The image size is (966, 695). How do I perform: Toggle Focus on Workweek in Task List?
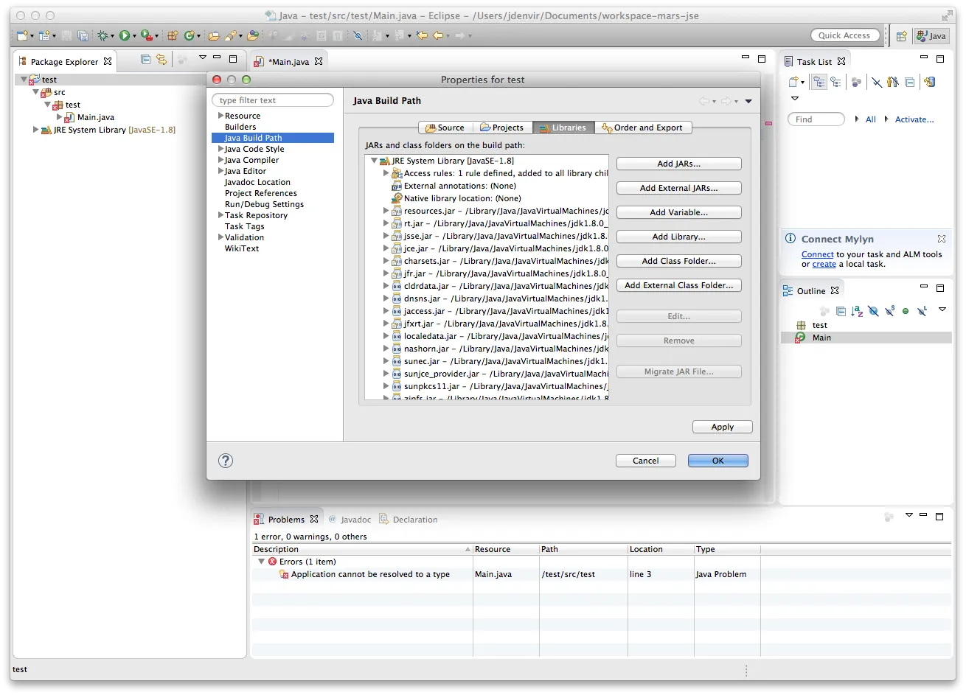[x=856, y=83]
